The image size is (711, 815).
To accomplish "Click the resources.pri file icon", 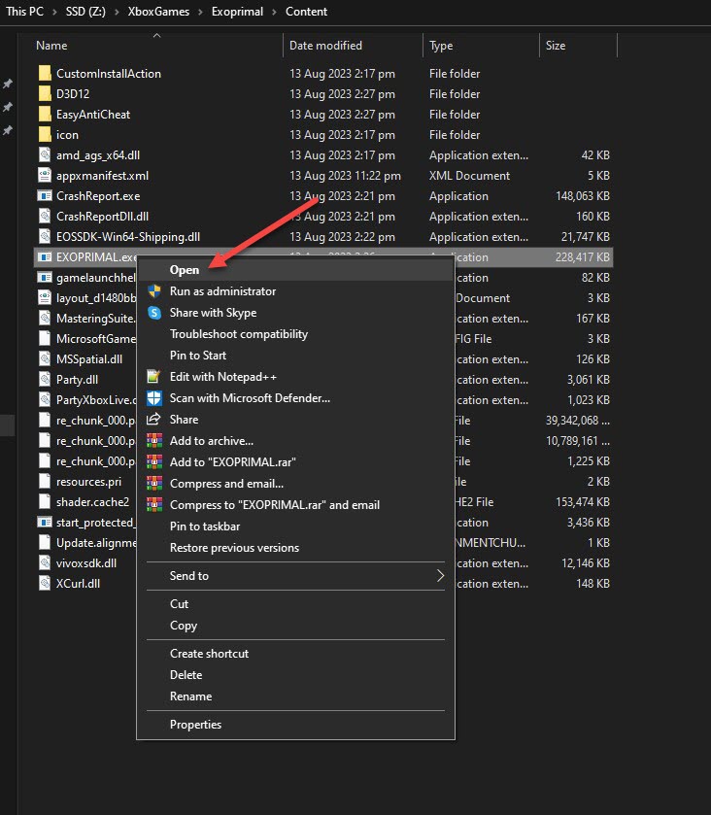I will pos(46,481).
